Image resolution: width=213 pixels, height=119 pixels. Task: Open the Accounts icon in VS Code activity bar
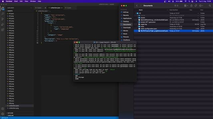tap(3, 109)
